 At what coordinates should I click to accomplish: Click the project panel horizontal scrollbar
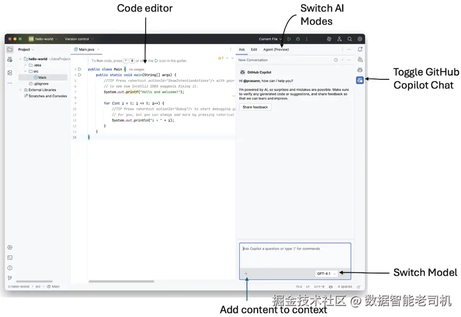[34, 281]
